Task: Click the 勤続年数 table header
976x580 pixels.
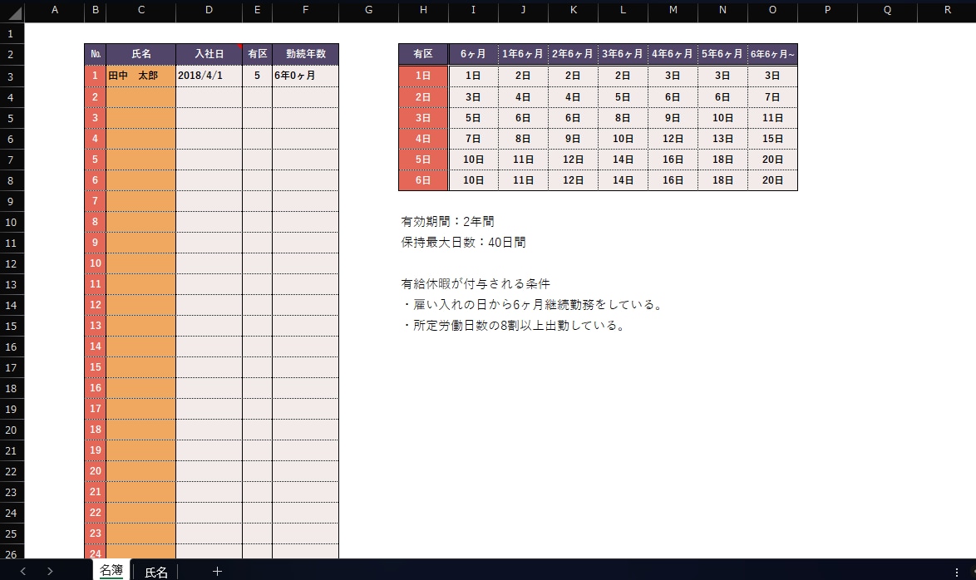Action: point(306,54)
